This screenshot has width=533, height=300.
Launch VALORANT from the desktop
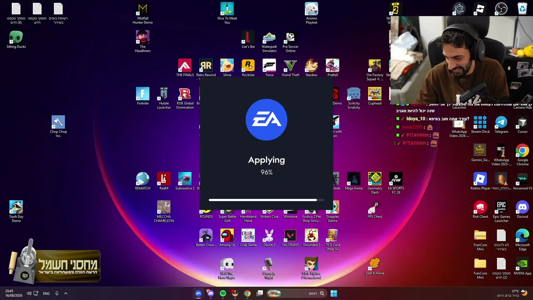pos(290,238)
